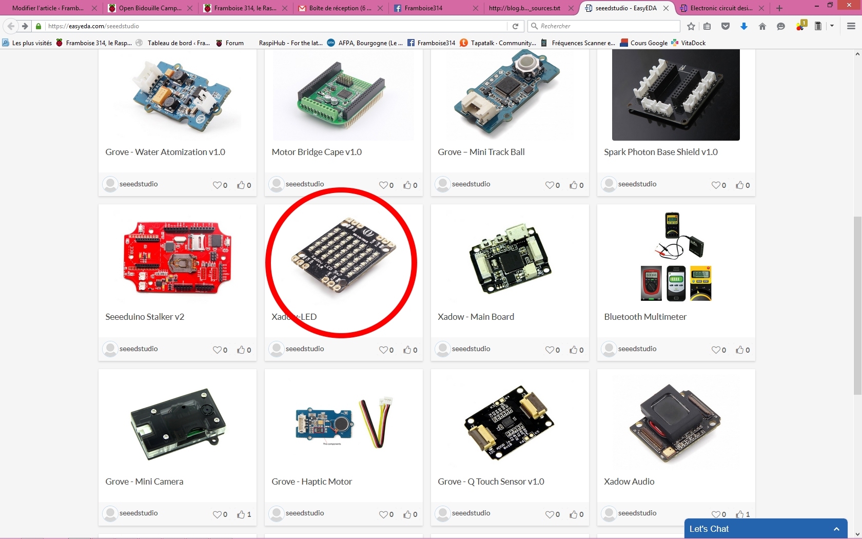The width and height of the screenshot is (862, 539).
Task: Expand the Let's Chat widget chevron
Action: point(836,529)
